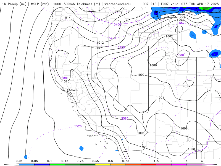This screenshot has width=221, height=166.
Task: Click the 1012 label inside blue precipitation area
Action: coord(157,12)
